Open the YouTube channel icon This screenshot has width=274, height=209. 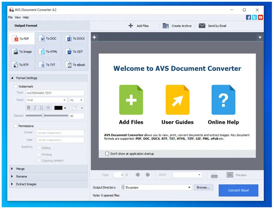(x=260, y=17)
